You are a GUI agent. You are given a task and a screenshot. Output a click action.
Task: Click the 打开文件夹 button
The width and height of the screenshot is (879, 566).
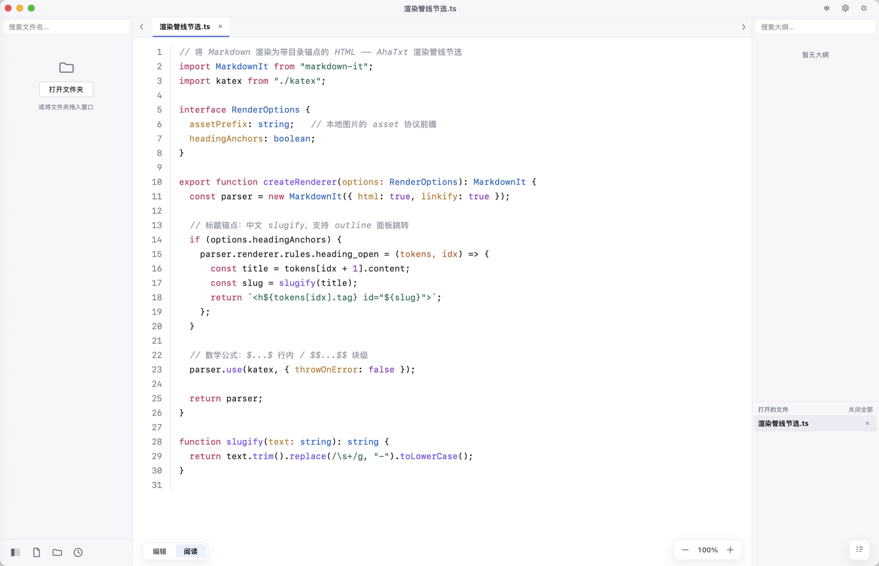[66, 89]
